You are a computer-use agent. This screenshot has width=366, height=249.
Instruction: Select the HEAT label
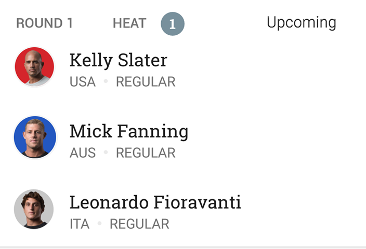129,23
